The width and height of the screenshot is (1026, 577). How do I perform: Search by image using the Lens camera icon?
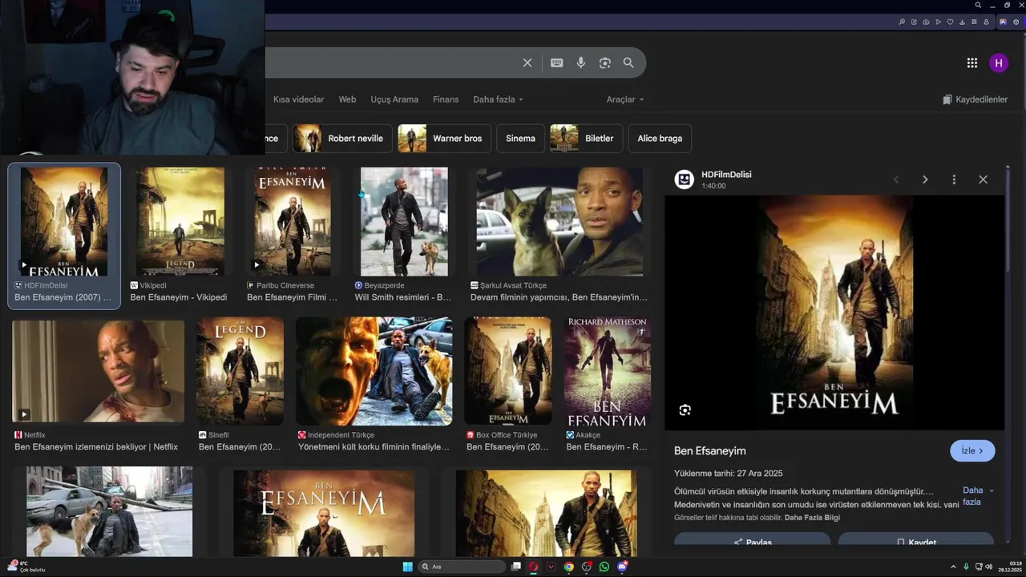click(605, 63)
